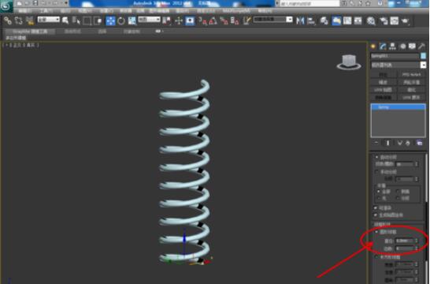Toggle the Snaps Toggle icon
Screen dimensions: 430x284
[203, 21]
